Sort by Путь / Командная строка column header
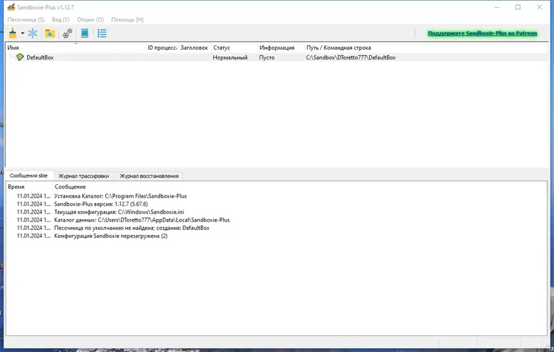This screenshot has height=352, width=554. 426,48
